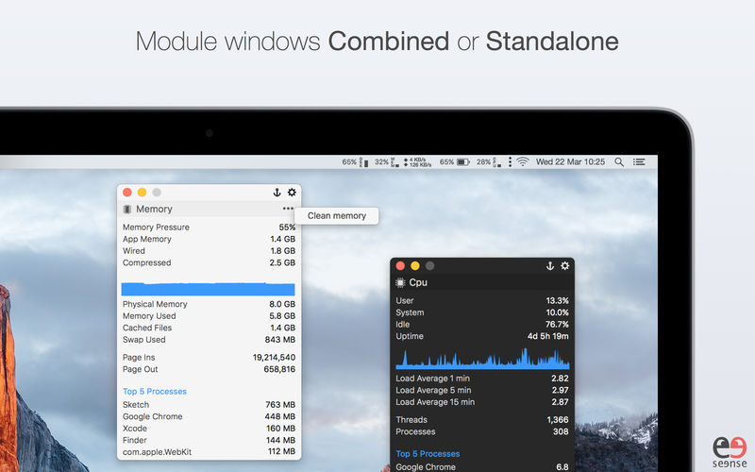Click the Memory chip icon in header
Viewport: 755px width, 472px height.
pos(127,210)
